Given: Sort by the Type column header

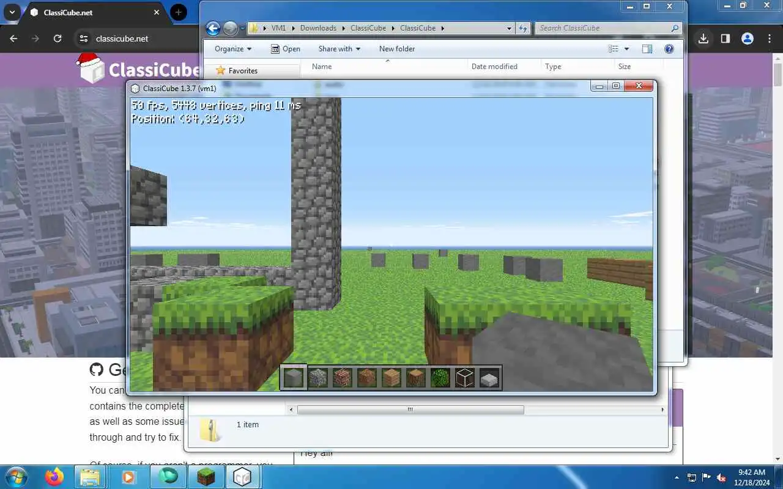Looking at the screenshot, I should 553,67.
